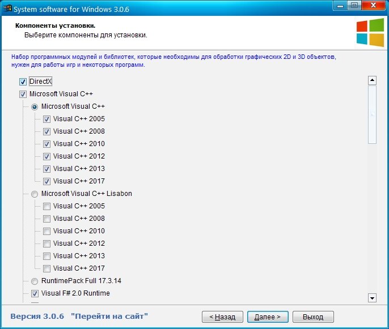Screen dimensions: 389x329
Task: Uncheck the top-level Microsoft Visual C++ checkbox
Action: (23, 94)
